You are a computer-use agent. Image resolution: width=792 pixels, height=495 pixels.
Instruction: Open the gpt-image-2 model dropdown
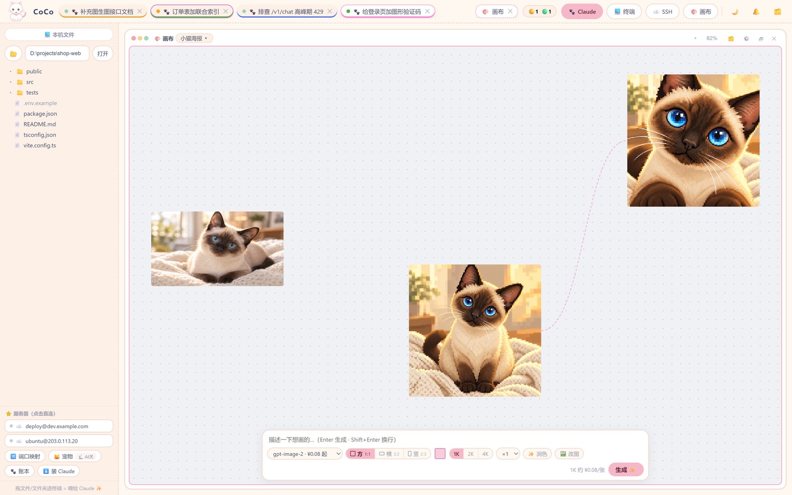(x=305, y=454)
